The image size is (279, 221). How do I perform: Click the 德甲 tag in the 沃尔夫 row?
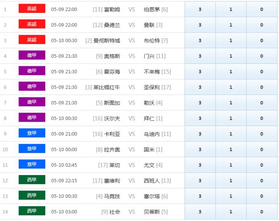click(x=32, y=117)
